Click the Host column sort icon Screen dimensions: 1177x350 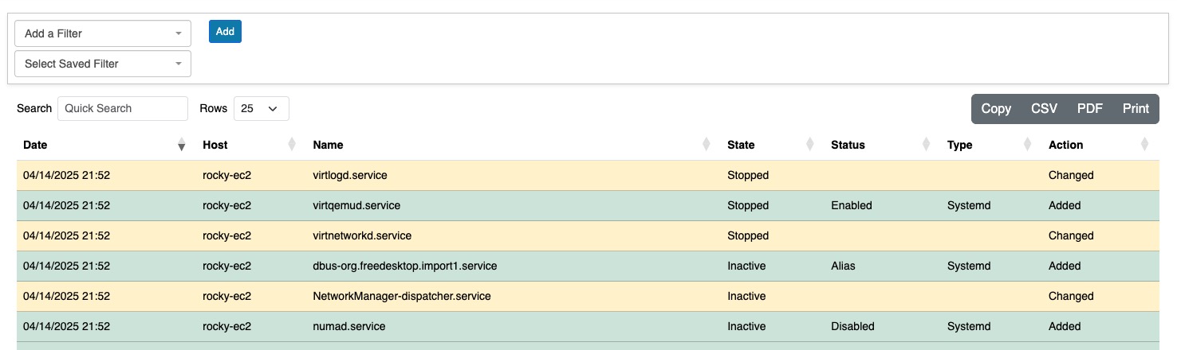click(292, 145)
